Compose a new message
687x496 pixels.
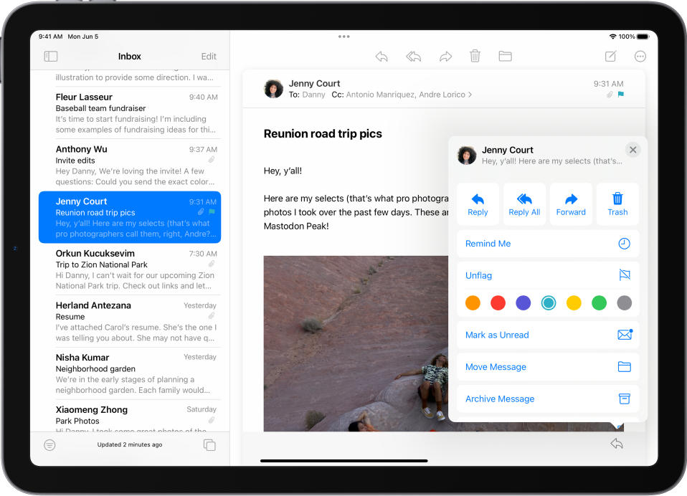pos(610,56)
